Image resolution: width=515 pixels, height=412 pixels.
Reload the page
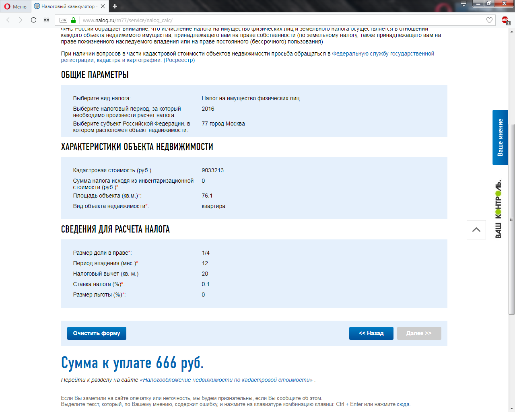click(34, 20)
